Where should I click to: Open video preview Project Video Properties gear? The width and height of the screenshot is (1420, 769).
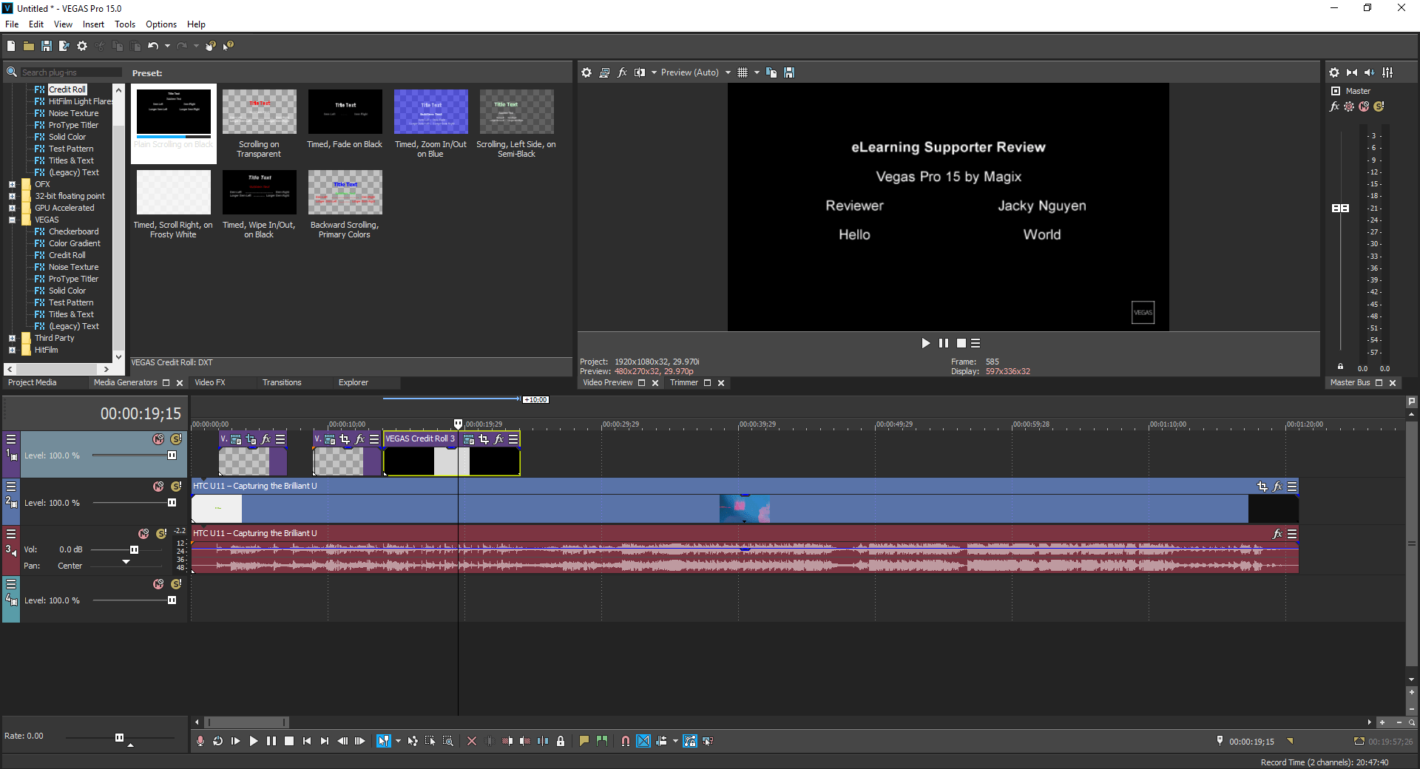coord(586,72)
